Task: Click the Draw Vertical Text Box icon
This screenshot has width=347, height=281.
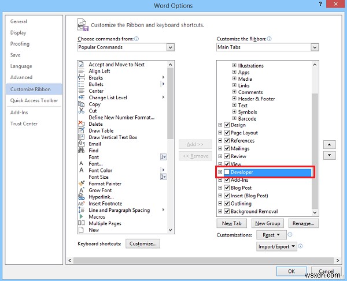Action: click(x=81, y=137)
